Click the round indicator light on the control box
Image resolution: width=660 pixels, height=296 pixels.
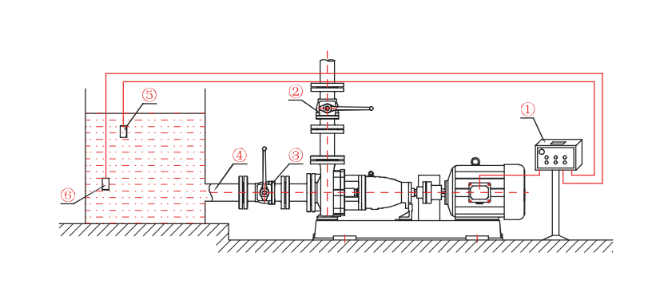542,152
